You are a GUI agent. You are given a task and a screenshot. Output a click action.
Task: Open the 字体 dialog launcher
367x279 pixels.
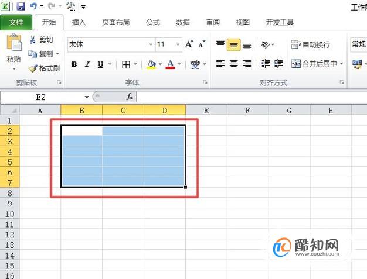click(205, 82)
